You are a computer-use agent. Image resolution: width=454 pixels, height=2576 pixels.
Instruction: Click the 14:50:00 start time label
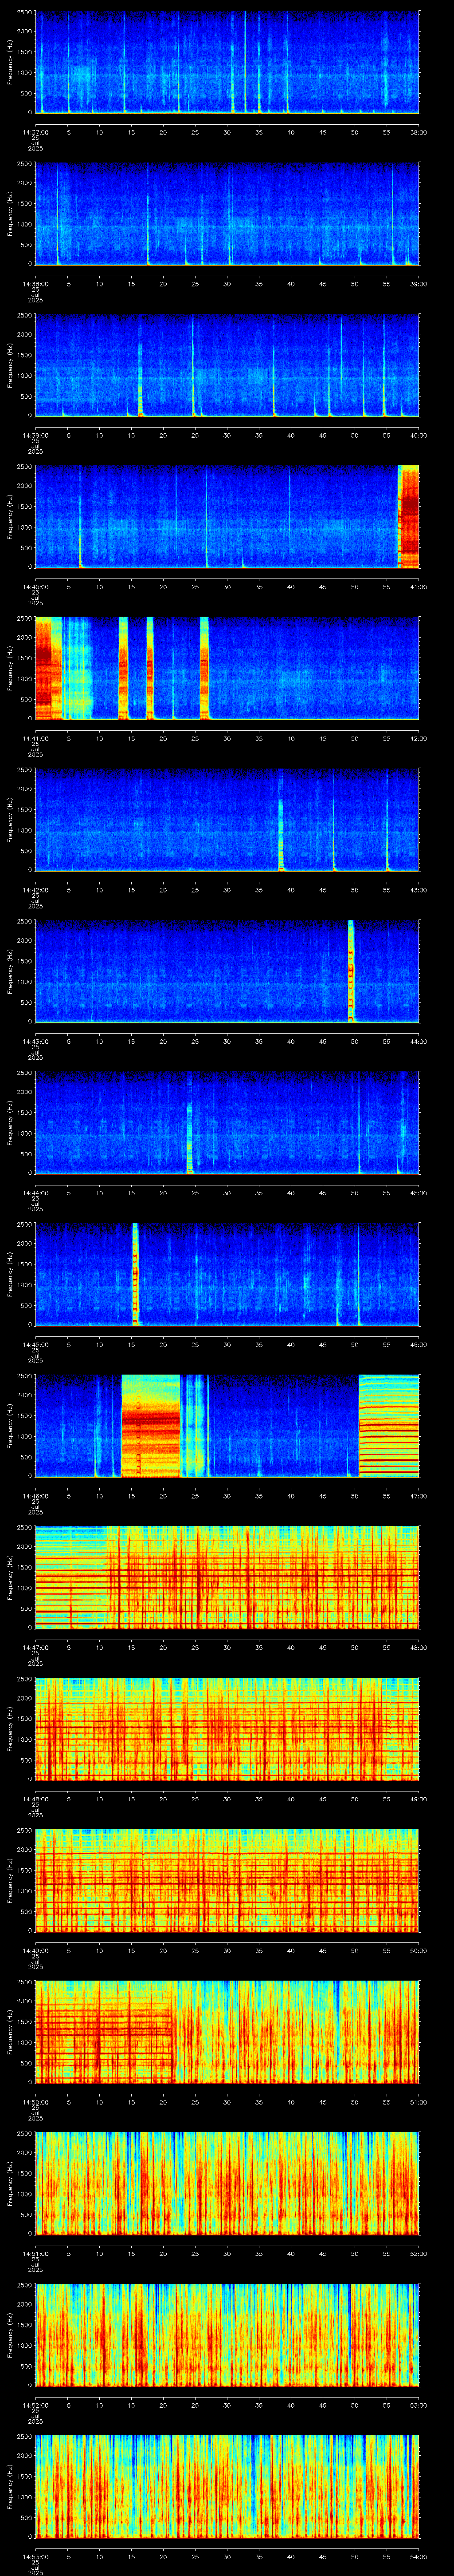pos(35,2101)
